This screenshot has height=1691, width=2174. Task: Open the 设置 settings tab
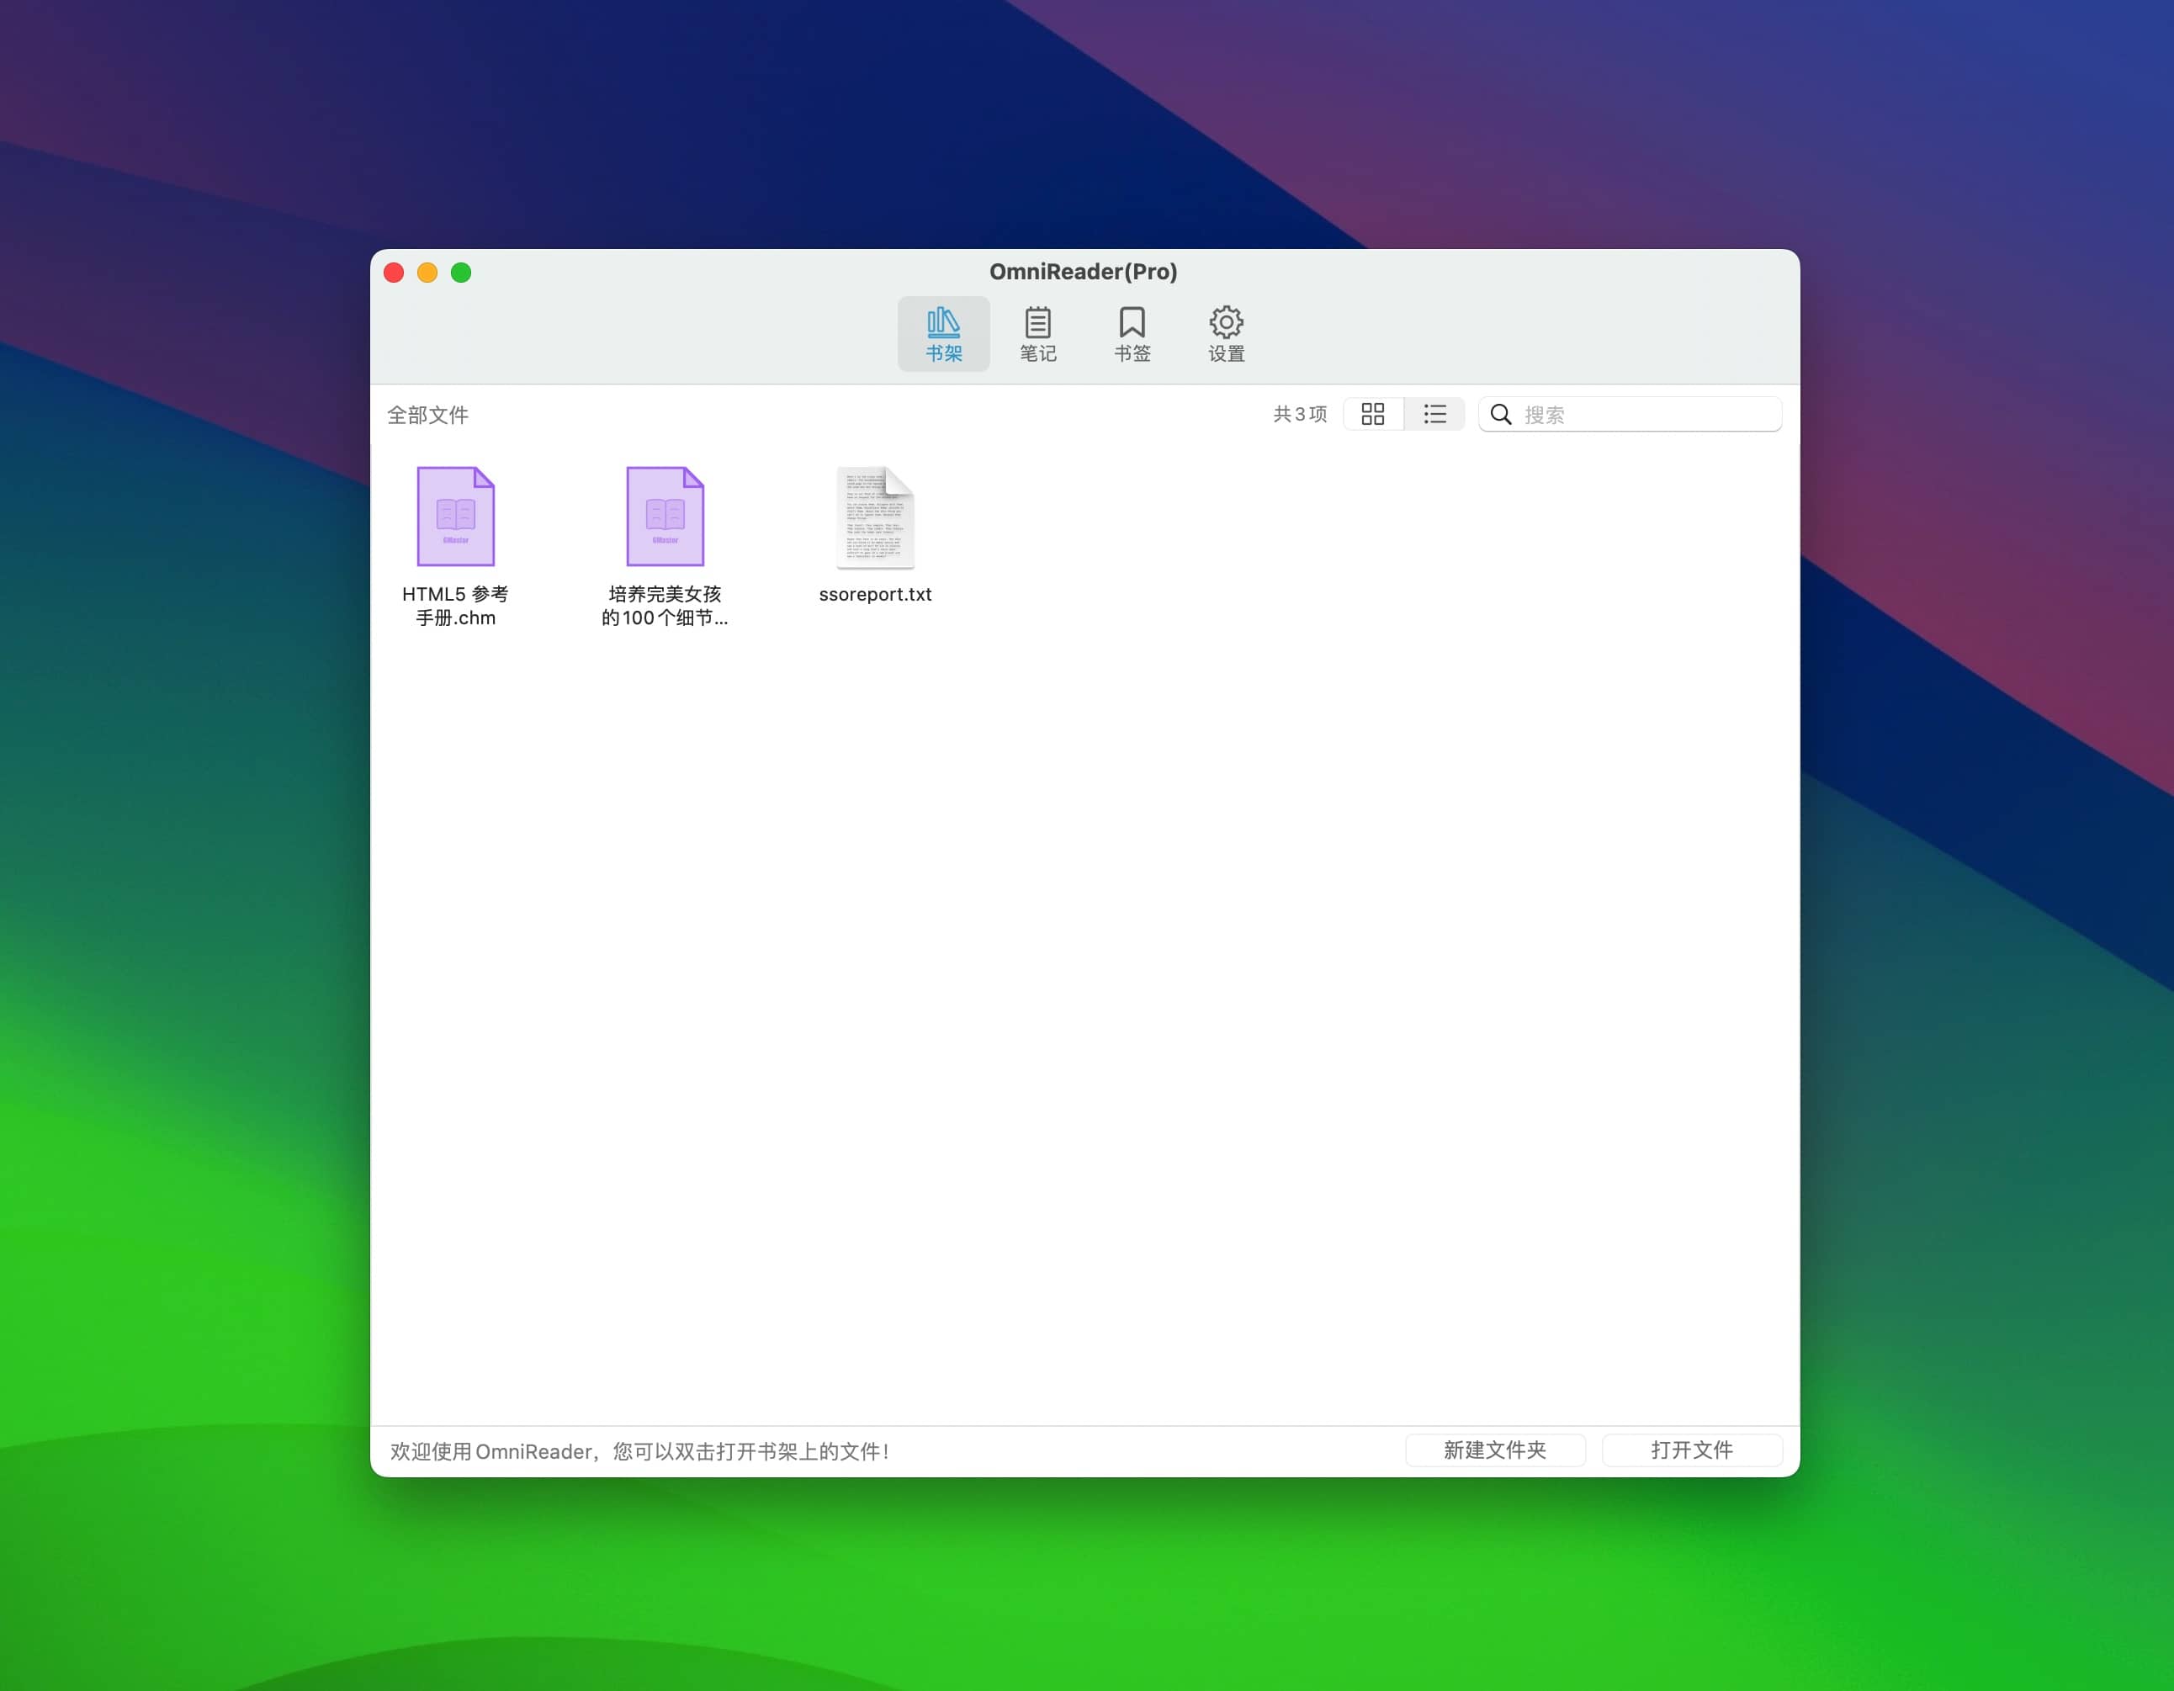pyautogui.click(x=1225, y=333)
